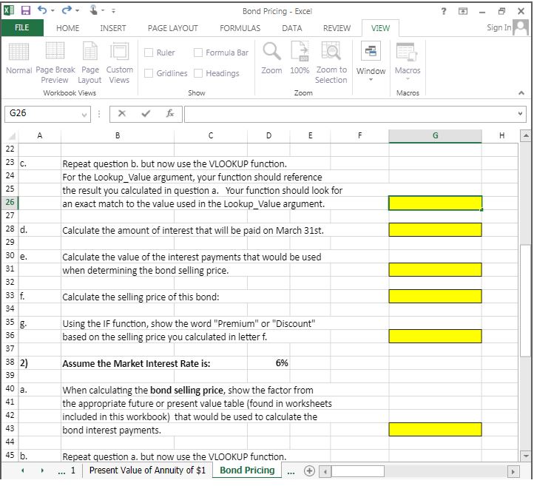
Task: Select sheet tab labeled 1
Action: (x=73, y=470)
